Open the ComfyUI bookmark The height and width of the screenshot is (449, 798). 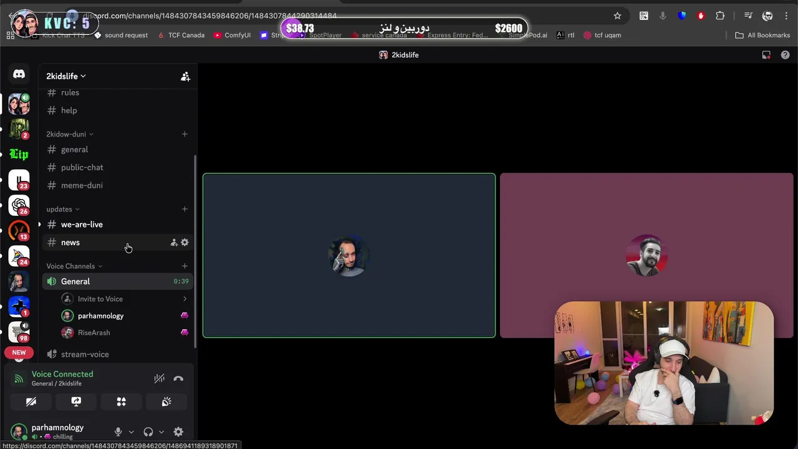[232, 36]
